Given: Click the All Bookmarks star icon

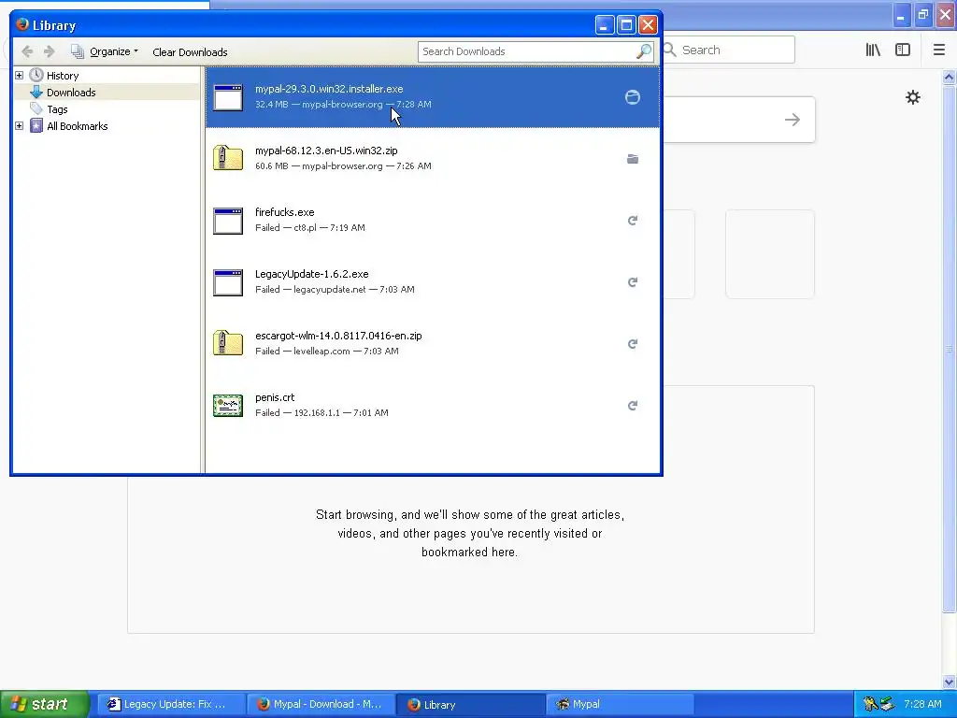Looking at the screenshot, I should [36, 126].
